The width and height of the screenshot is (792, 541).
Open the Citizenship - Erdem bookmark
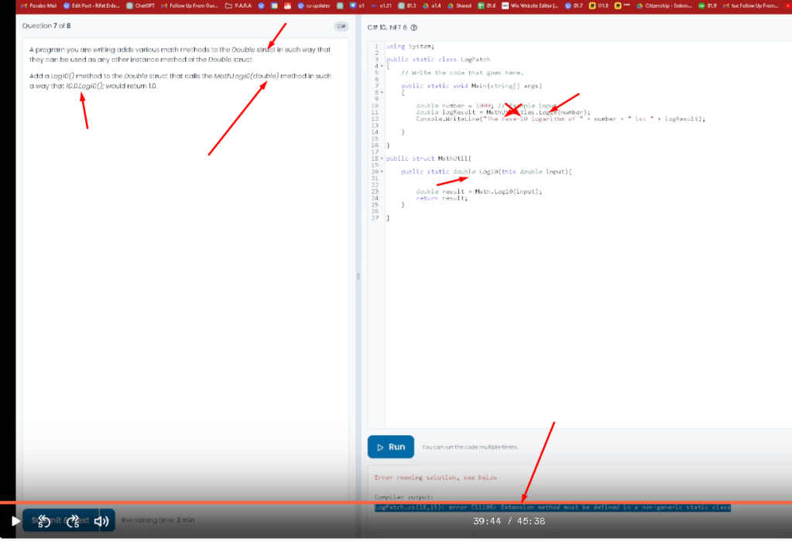pos(663,5)
